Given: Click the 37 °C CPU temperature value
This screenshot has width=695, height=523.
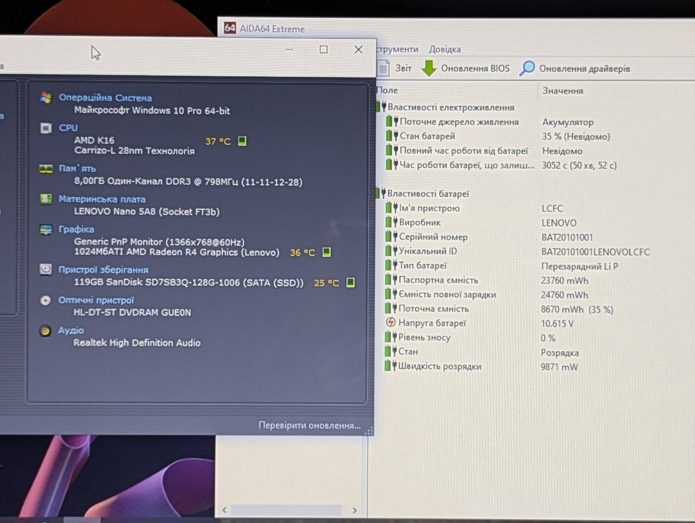Looking at the screenshot, I should tap(218, 141).
